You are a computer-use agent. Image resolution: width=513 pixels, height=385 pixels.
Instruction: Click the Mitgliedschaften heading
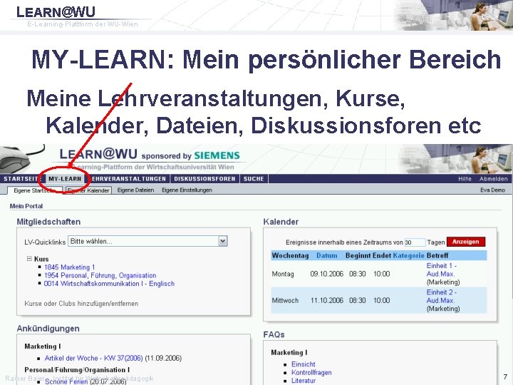coord(48,222)
